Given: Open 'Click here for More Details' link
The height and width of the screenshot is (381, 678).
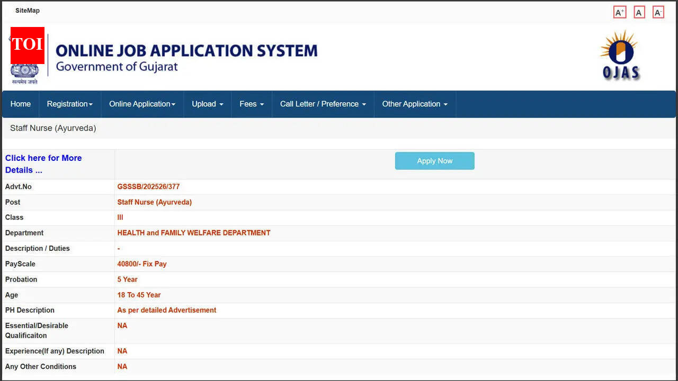Looking at the screenshot, I should point(43,164).
